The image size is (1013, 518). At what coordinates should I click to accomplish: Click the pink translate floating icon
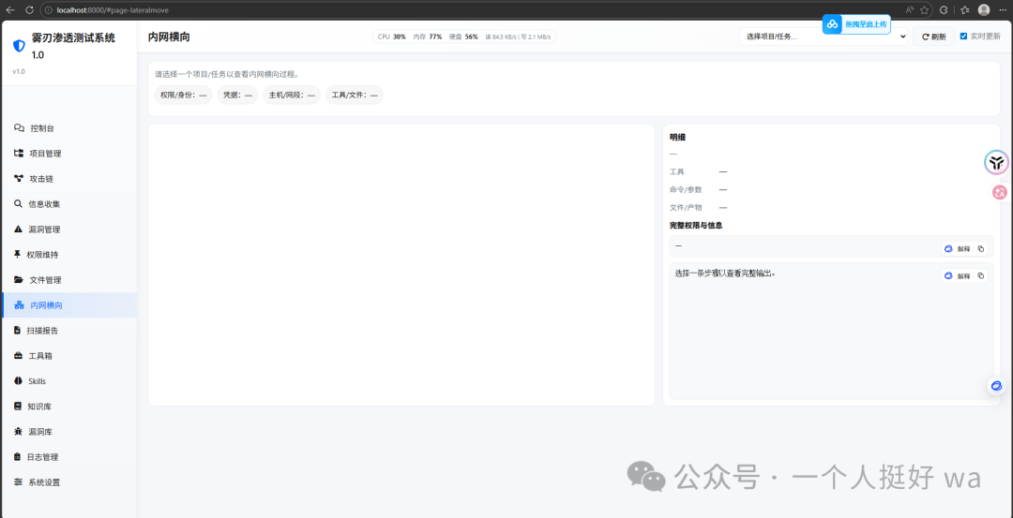point(1000,192)
